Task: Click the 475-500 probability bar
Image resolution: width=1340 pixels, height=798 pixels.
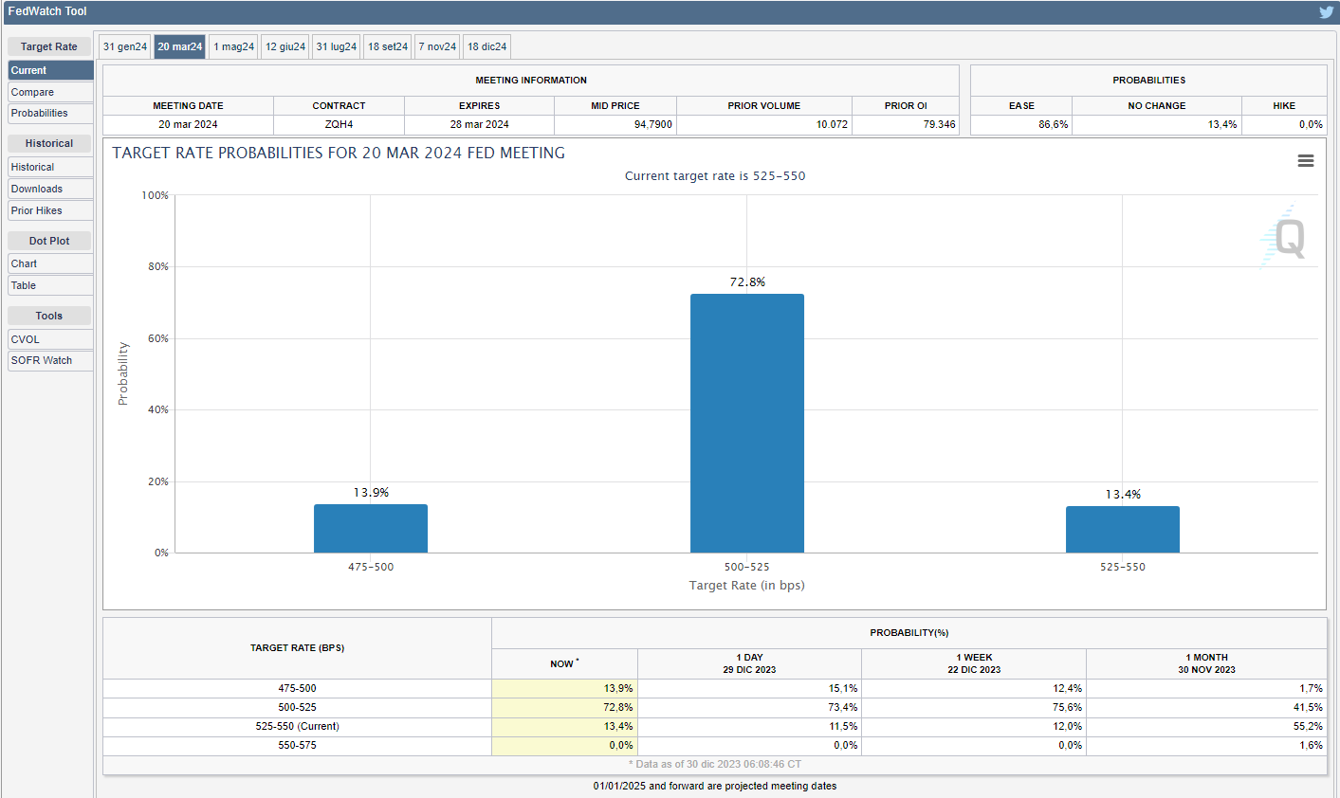Action: coord(371,528)
